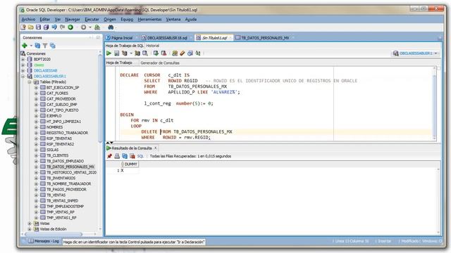Select the TB_DATOS_PERSONALES_MX table in tree
The width and height of the screenshot is (451, 253).
pyautogui.click(x=70, y=167)
